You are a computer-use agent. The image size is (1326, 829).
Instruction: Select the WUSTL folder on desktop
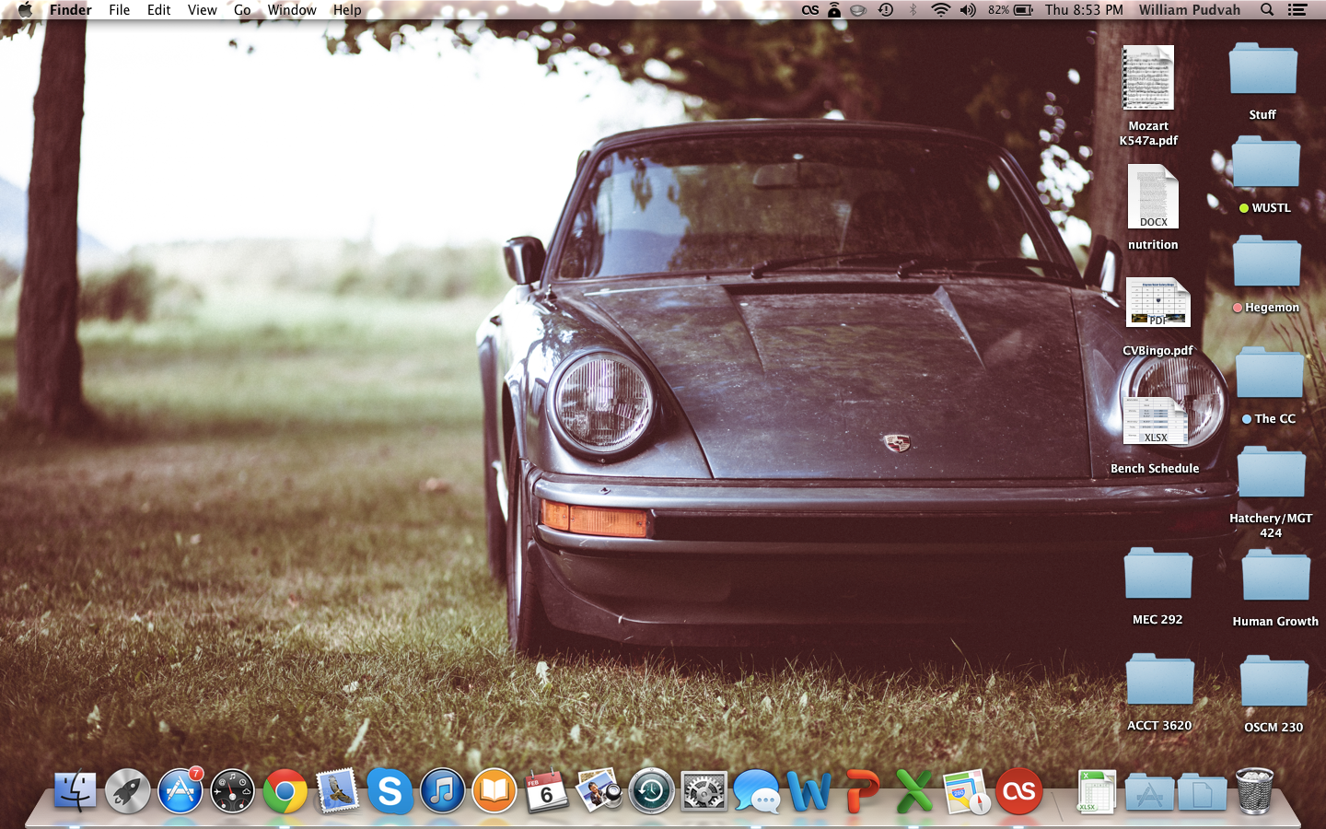pos(1265,175)
